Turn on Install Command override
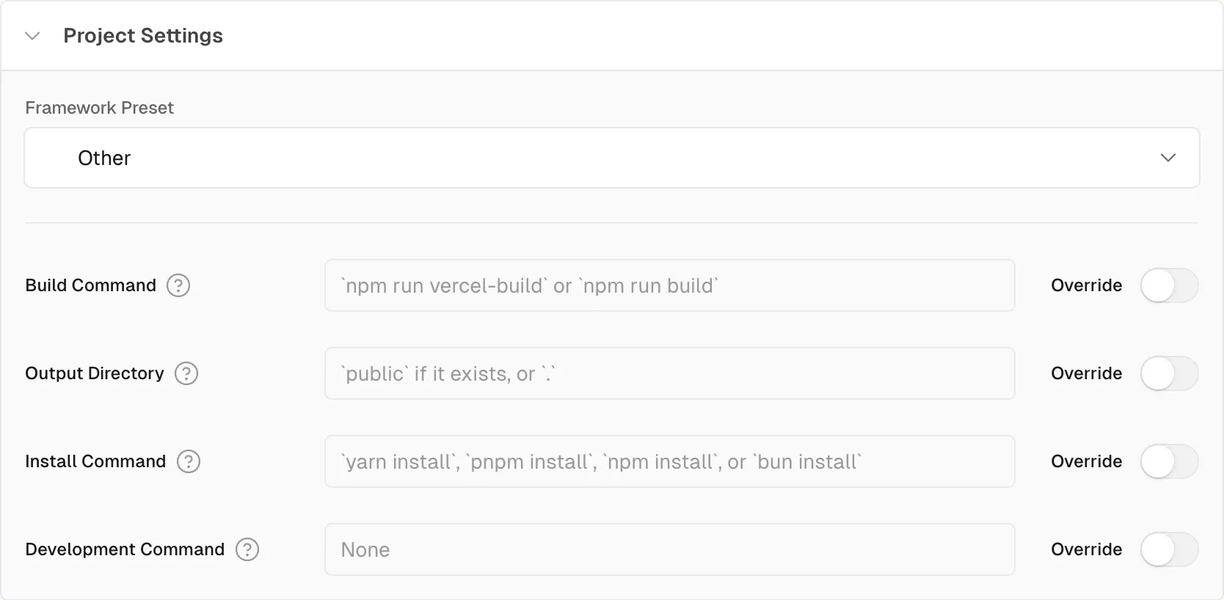The width and height of the screenshot is (1224, 600). pyautogui.click(x=1169, y=461)
